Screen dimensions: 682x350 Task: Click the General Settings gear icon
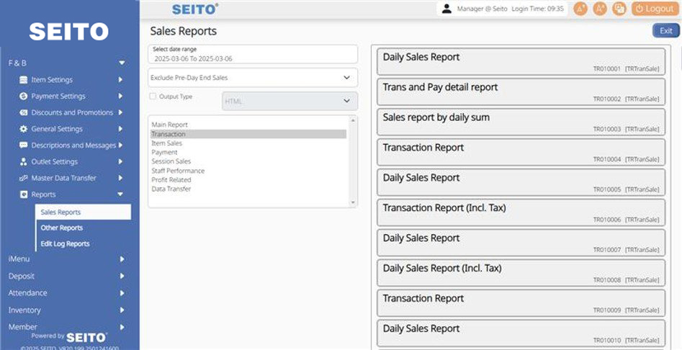(24, 129)
